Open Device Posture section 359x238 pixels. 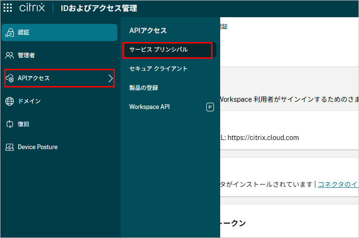pyautogui.click(x=59, y=147)
